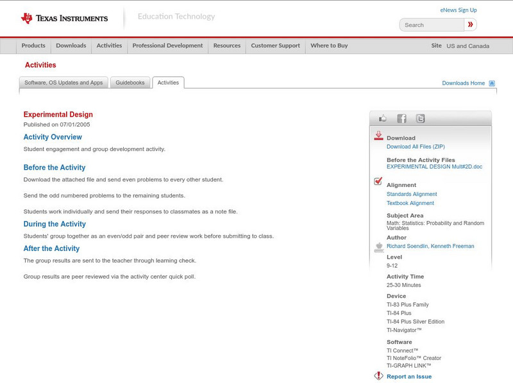Open the Professional Development menu
Screen dimensions: 513x383
coord(167,45)
